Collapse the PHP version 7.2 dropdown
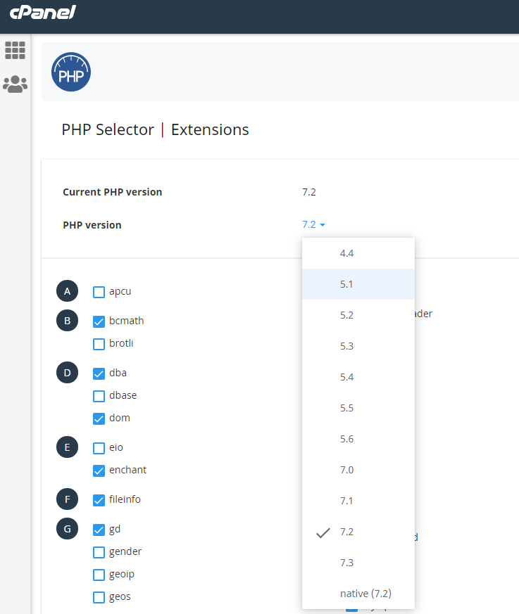The height and width of the screenshot is (614, 519). click(x=313, y=224)
